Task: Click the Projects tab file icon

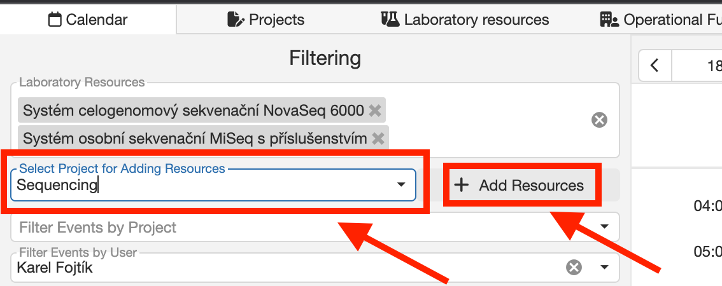Action: click(x=236, y=20)
